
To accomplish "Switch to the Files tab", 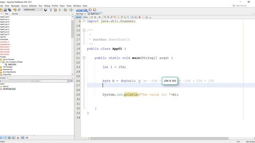I will coord(7,14).
